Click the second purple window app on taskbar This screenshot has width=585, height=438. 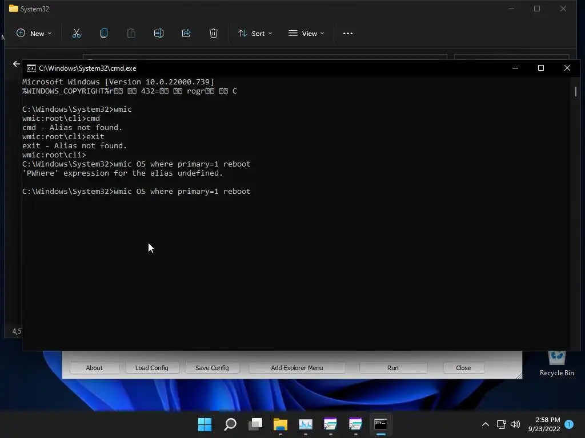[355, 424]
